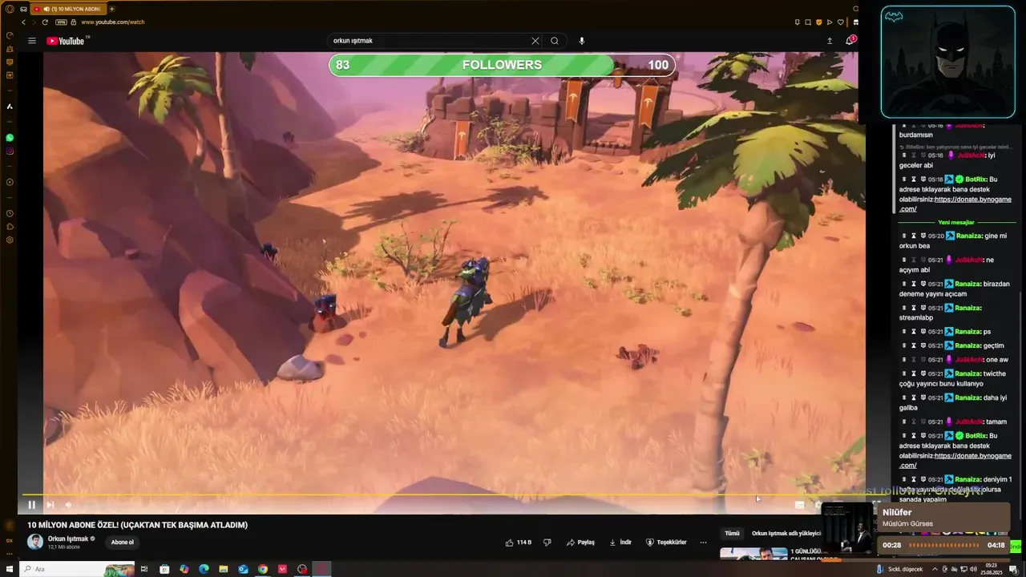
Task: Open WhatsApp in the browser sidebar
Action: (10, 138)
